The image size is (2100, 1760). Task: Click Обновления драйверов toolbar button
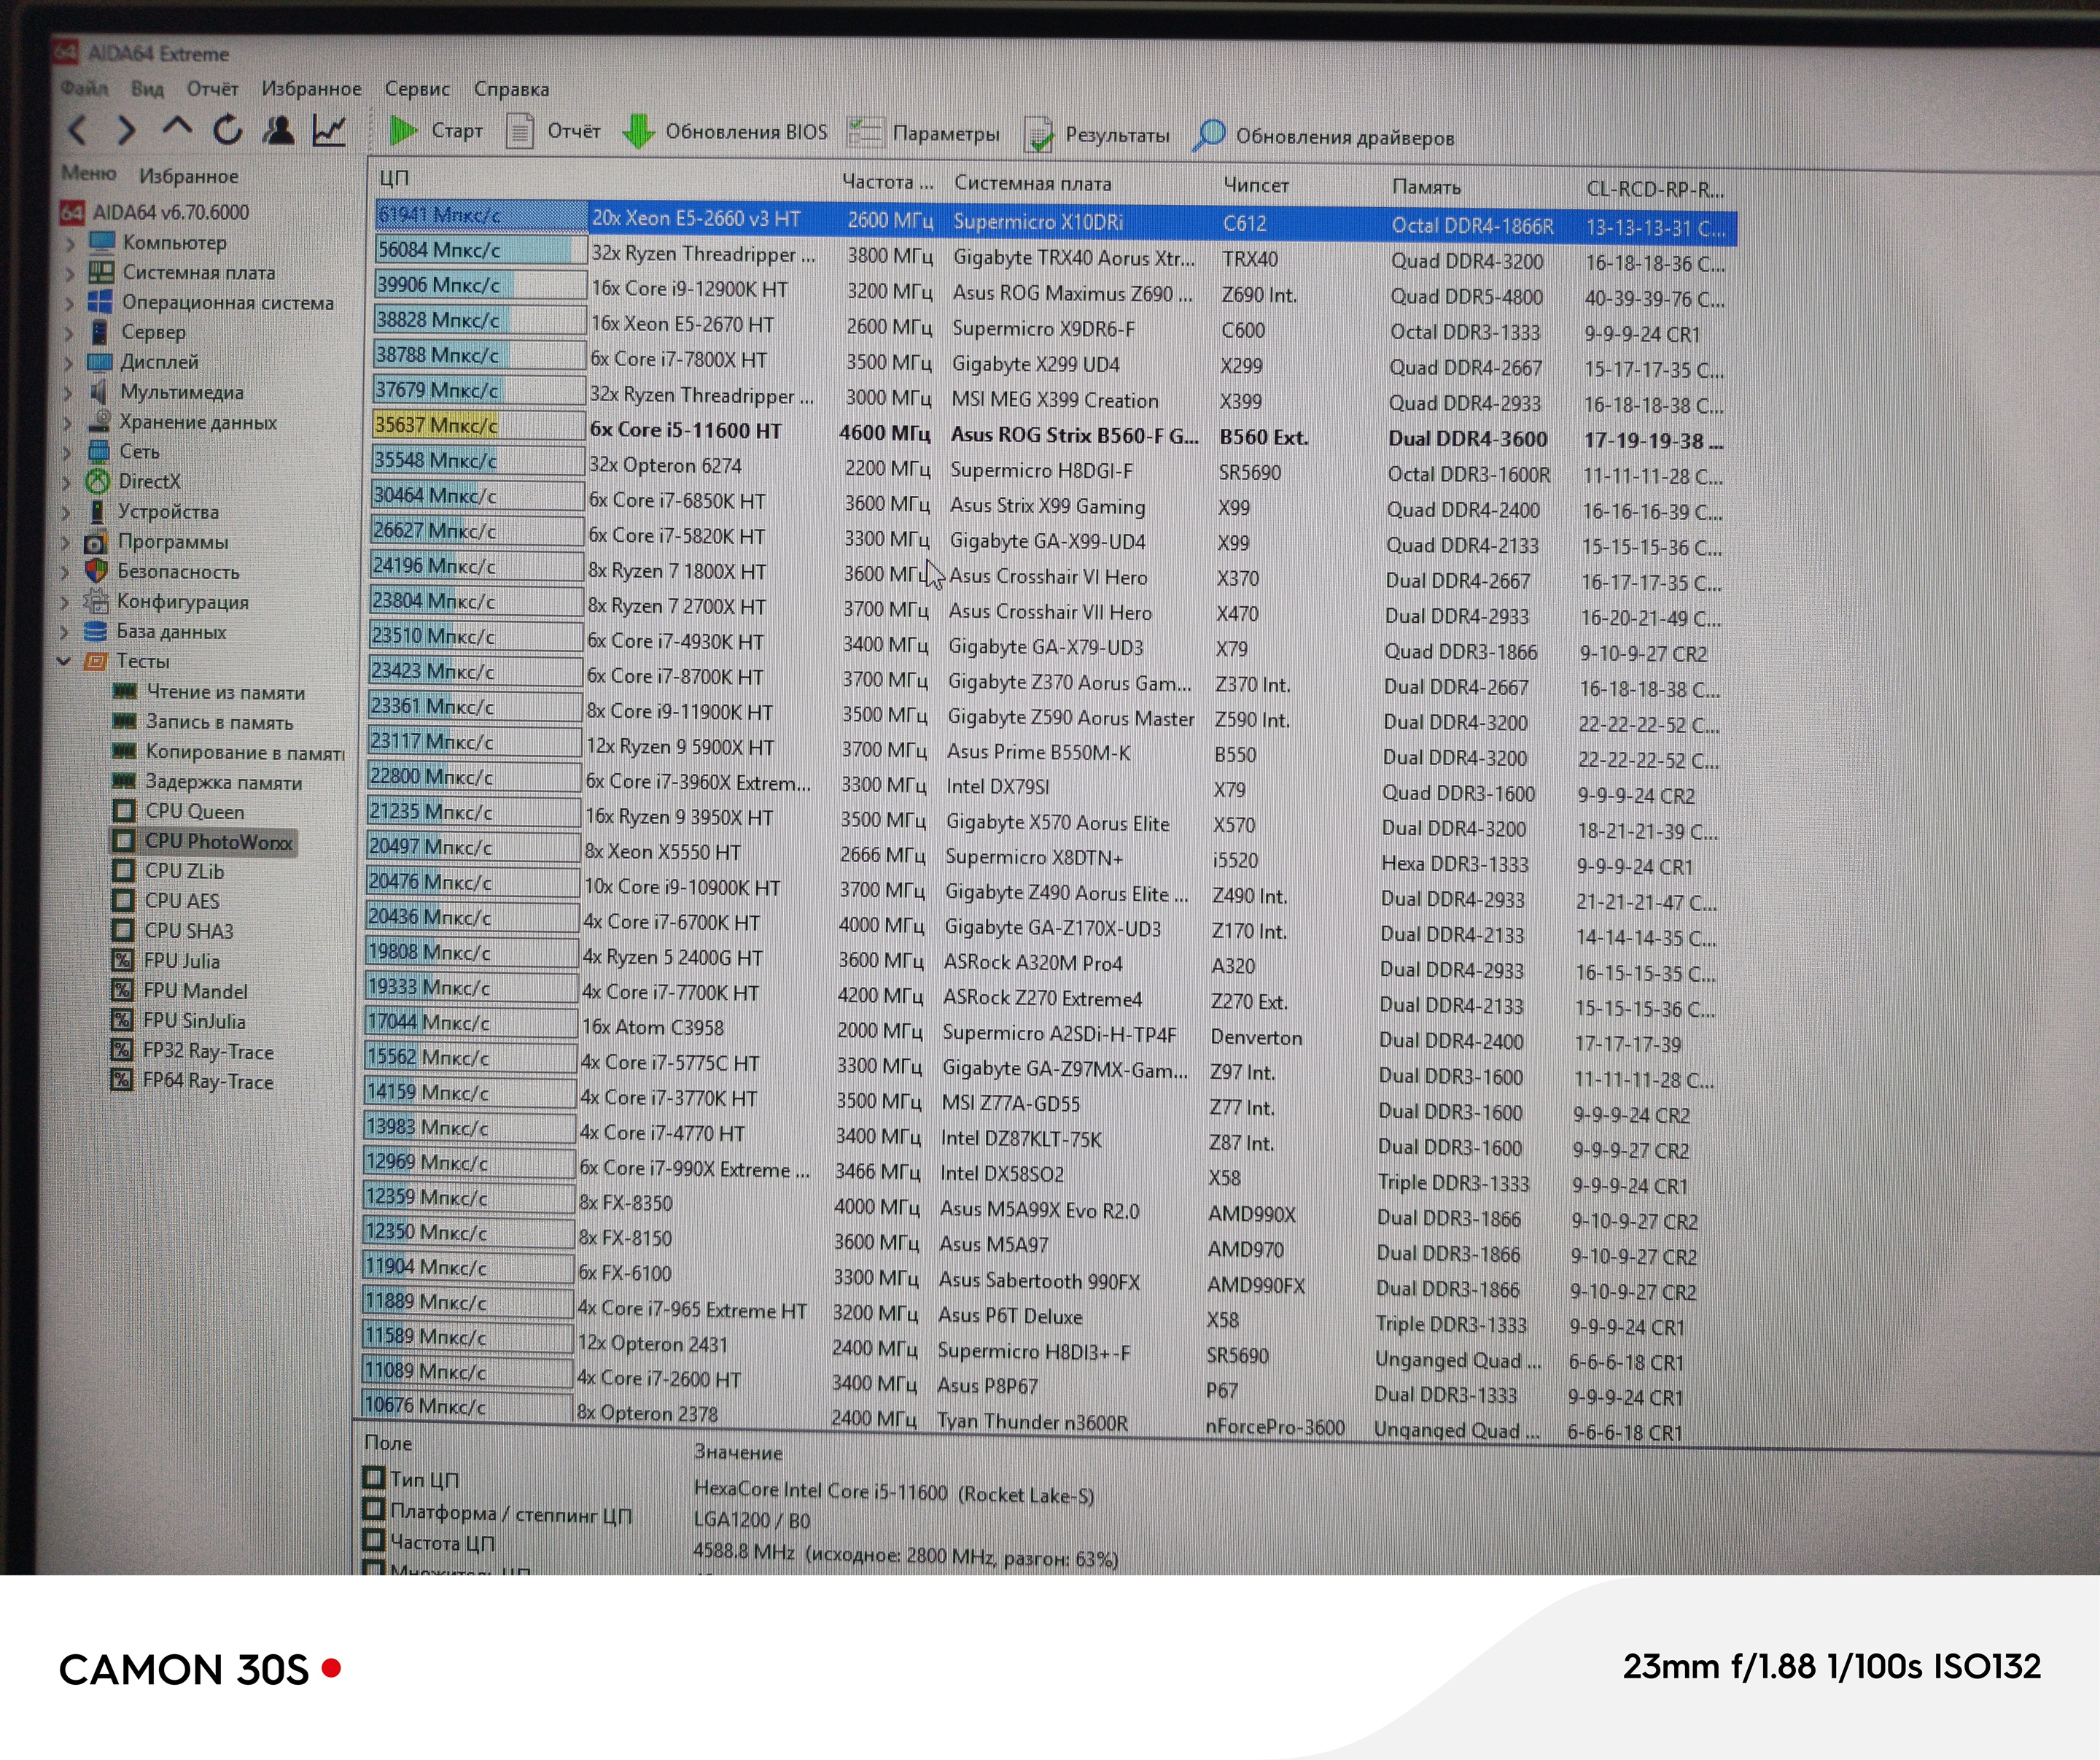(x=1323, y=136)
